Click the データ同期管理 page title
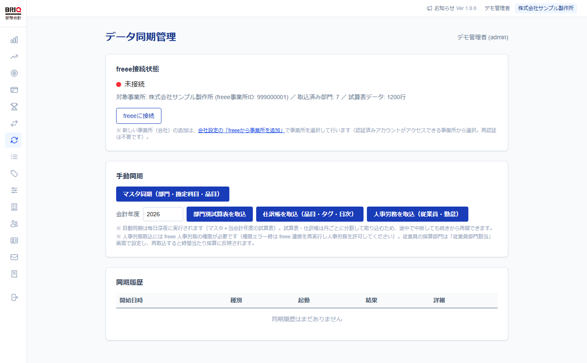This screenshot has width=587, height=363. coord(141,37)
